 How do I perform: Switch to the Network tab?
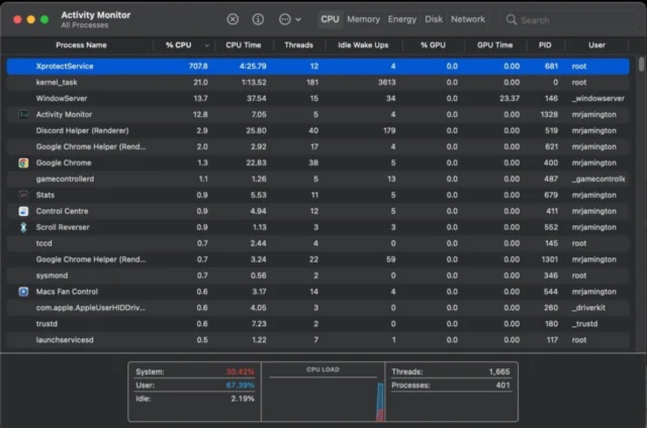[468, 19]
